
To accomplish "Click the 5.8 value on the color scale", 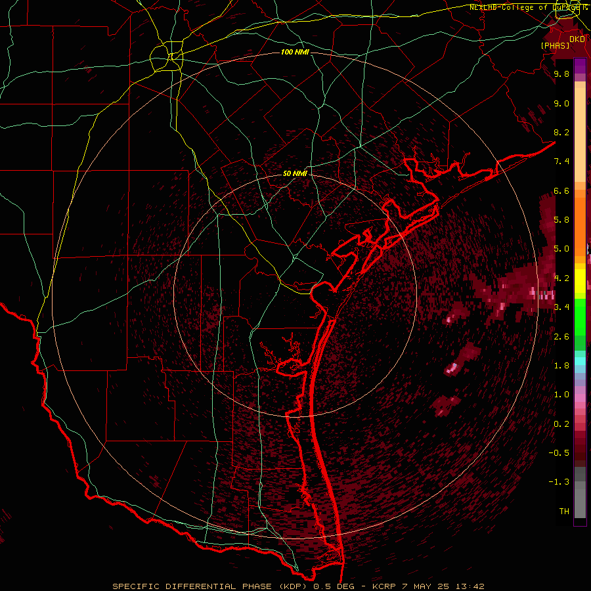I will coord(561,220).
